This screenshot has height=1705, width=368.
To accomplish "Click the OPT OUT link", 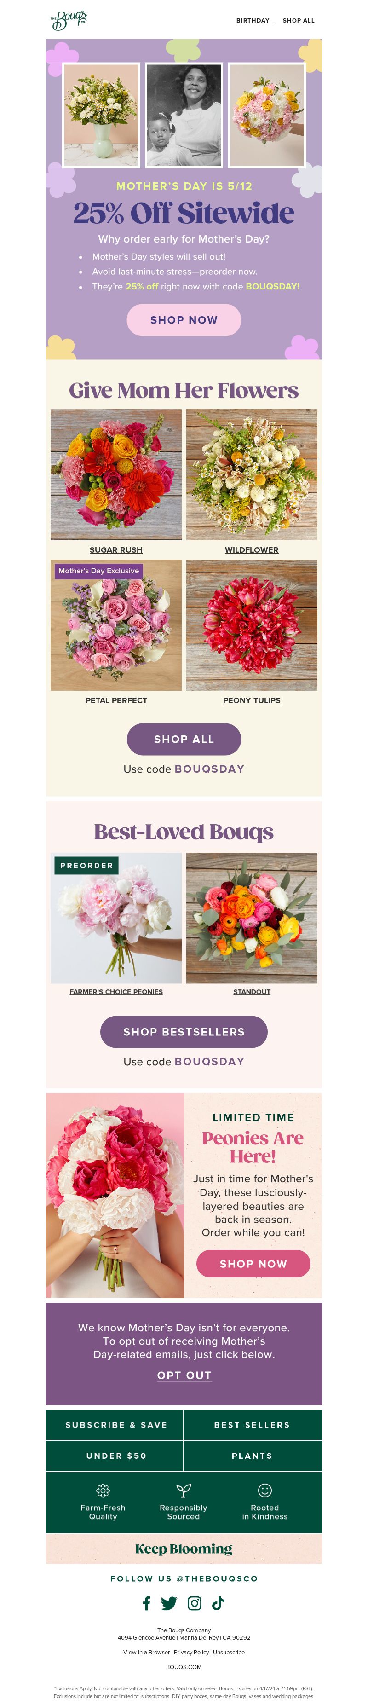I will point(184,1375).
